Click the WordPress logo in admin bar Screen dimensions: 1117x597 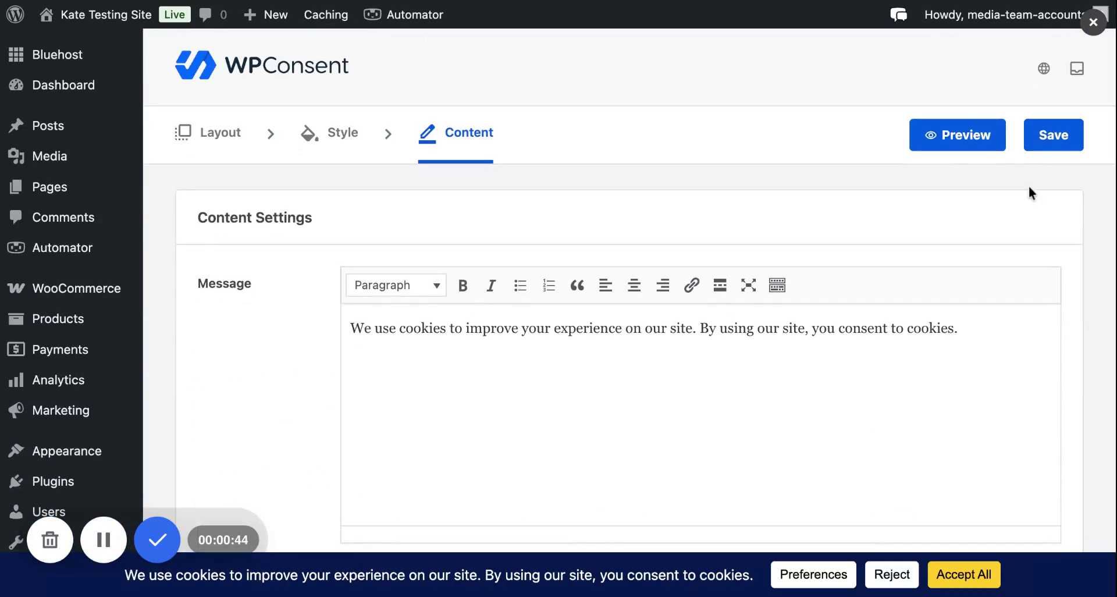point(15,14)
